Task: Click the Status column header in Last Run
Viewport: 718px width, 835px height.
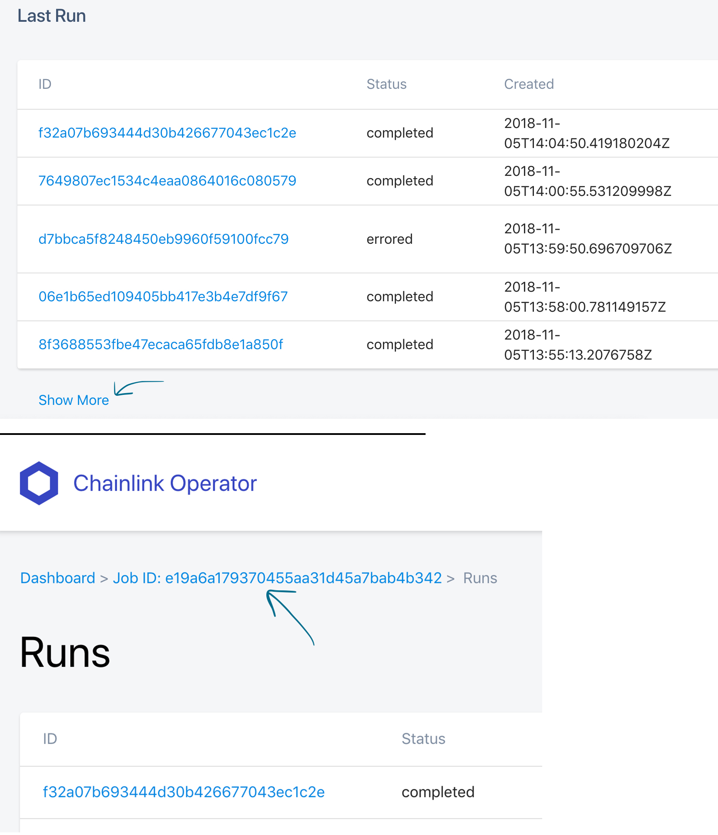Action: click(386, 84)
